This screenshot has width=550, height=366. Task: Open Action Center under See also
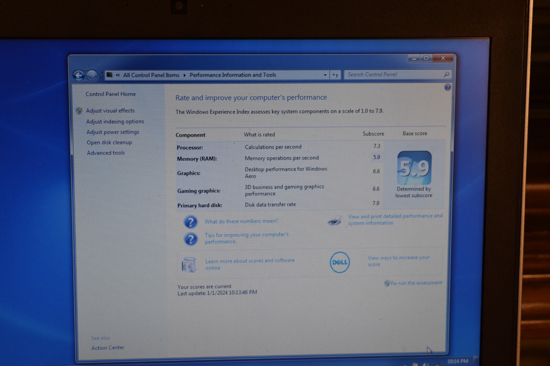pos(108,347)
